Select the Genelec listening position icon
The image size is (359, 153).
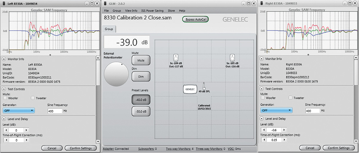click(190, 89)
